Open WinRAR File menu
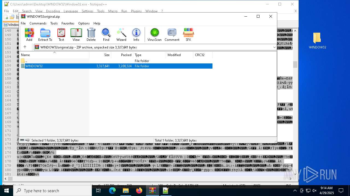This screenshot has height=196, width=350. 23,23
